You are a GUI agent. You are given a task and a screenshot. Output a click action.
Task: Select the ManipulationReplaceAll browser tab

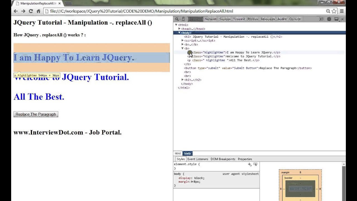click(38, 3)
